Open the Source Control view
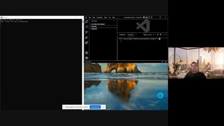The width and height of the screenshot is (224, 126). (x=86, y=32)
